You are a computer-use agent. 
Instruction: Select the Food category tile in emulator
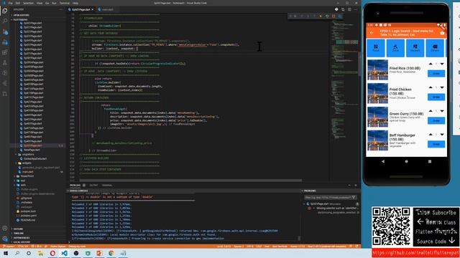pos(376,48)
